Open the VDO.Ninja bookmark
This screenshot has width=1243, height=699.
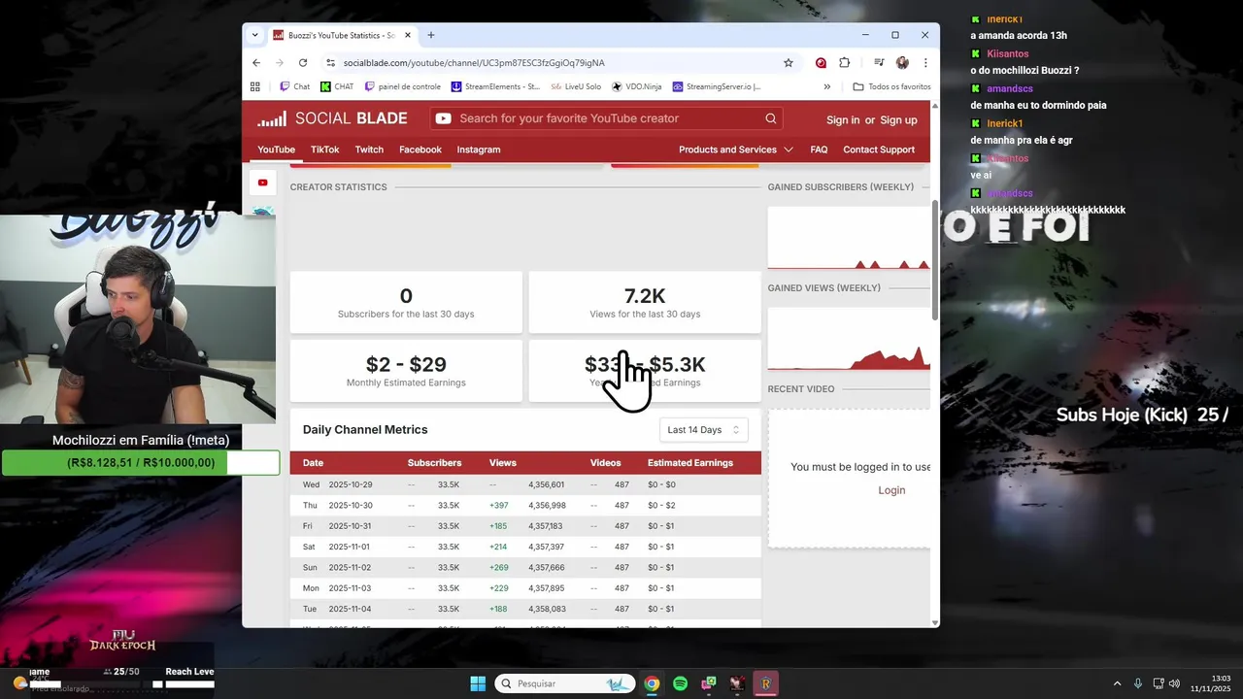636,86
